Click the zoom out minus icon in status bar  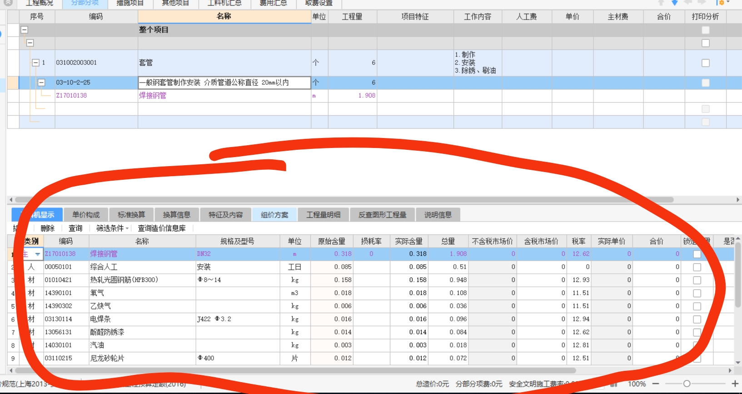[656, 384]
